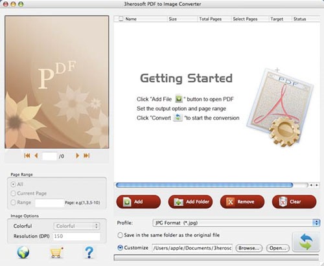
Task: Click the Range pages input field
Action: pos(49,203)
